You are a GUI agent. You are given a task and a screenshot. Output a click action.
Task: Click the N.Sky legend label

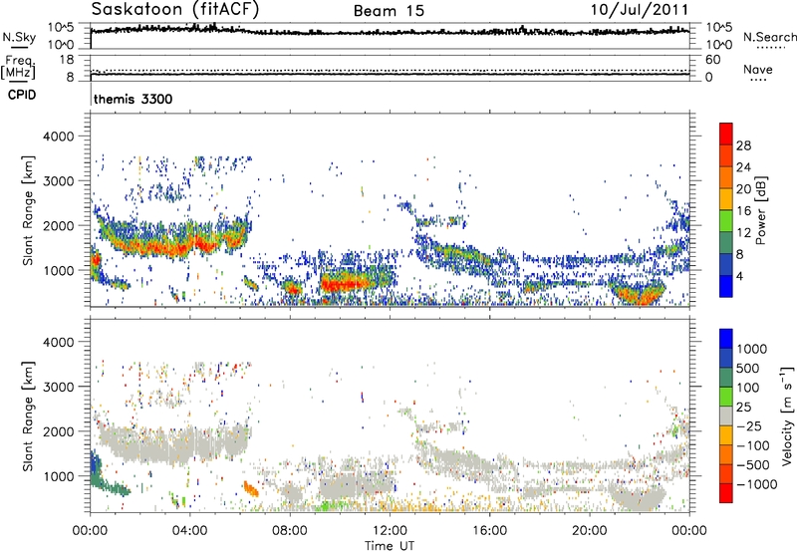19,37
